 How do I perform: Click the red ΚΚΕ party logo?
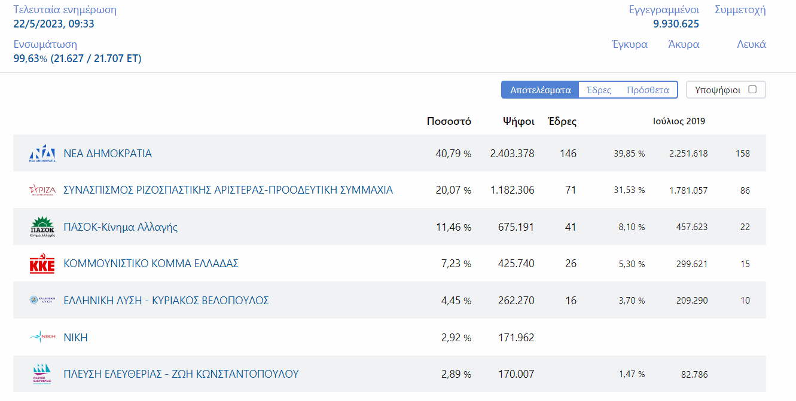pos(42,264)
